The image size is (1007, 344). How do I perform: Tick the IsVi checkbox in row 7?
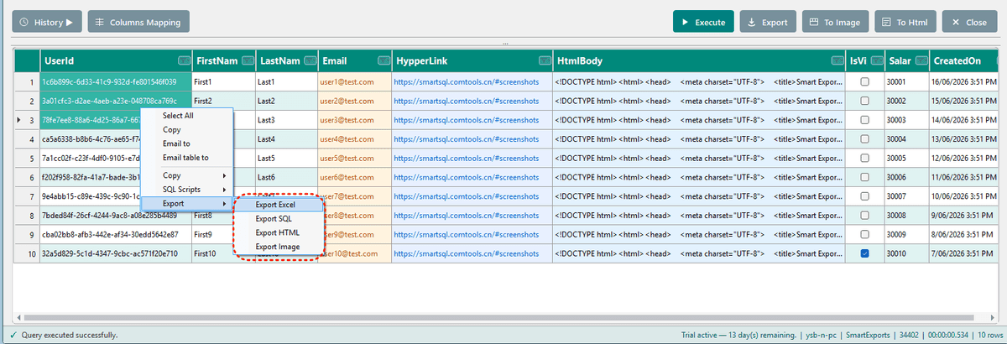click(864, 196)
